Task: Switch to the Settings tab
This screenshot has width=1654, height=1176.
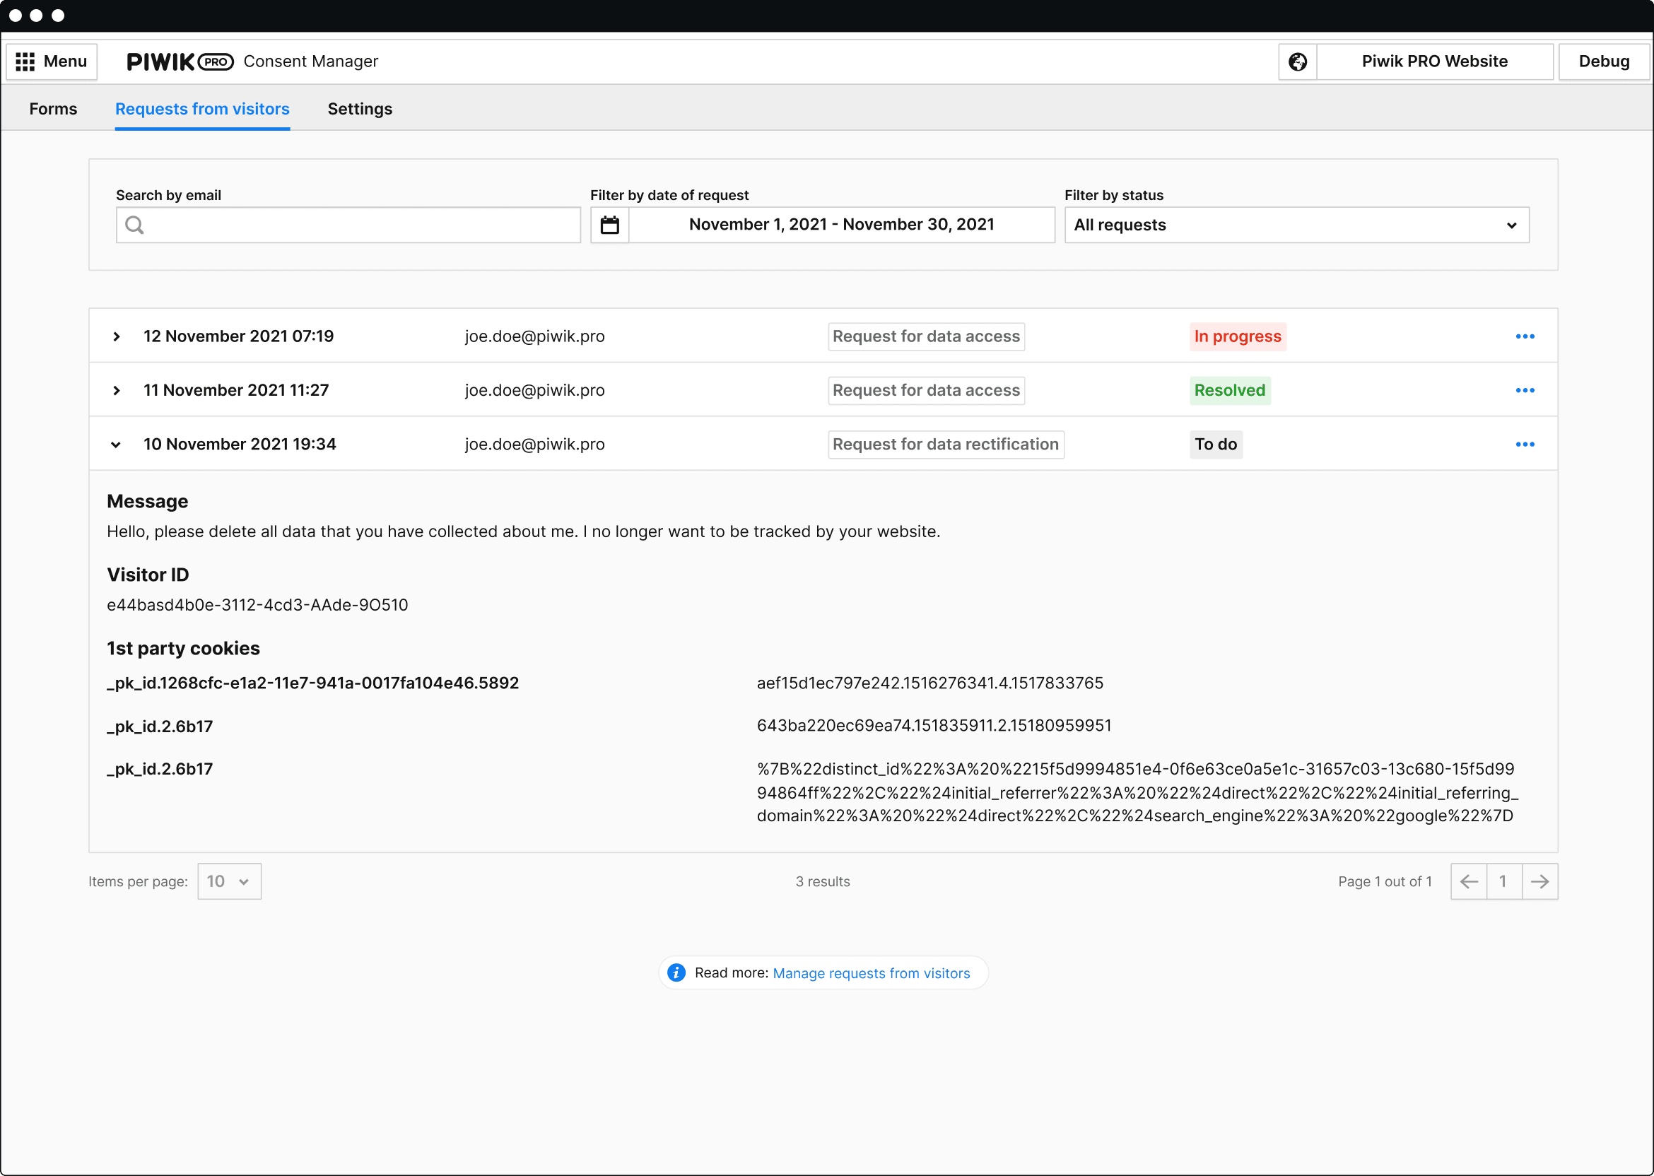Action: pyautogui.click(x=360, y=109)
